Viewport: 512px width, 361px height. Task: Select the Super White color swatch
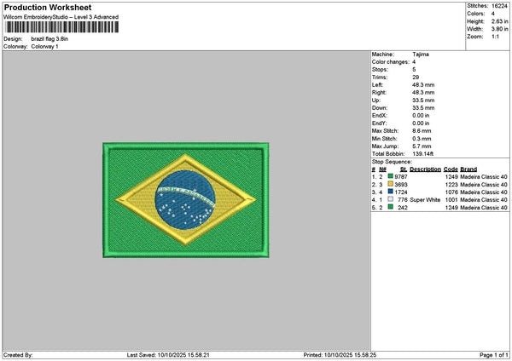click(x=390, y=199)
